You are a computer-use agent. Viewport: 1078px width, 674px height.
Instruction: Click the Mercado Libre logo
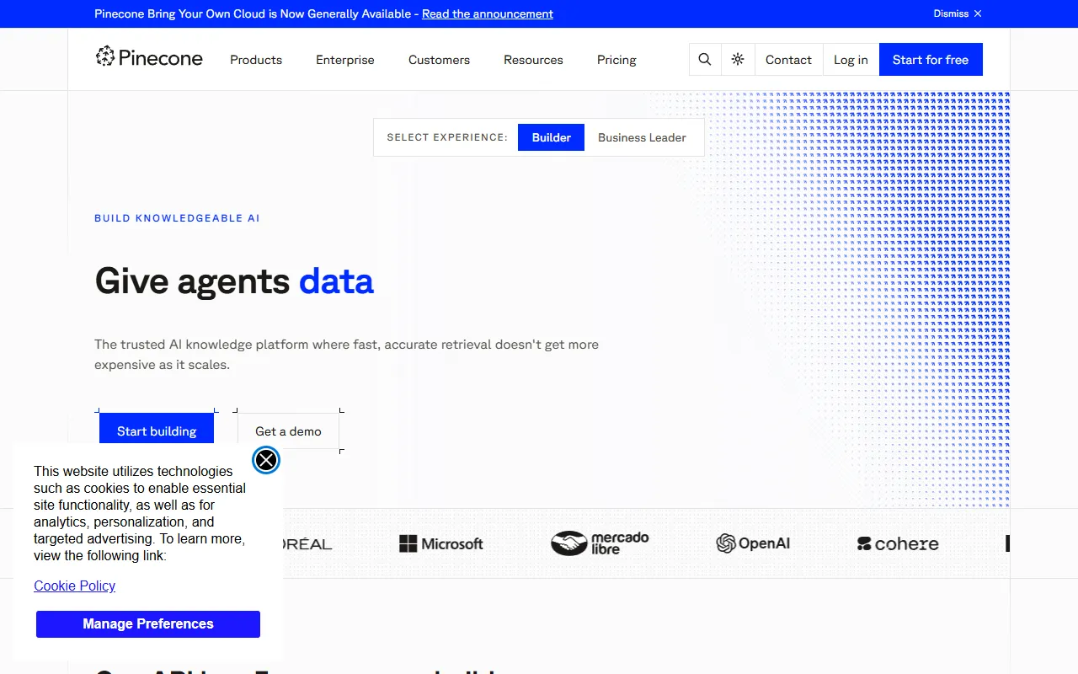pyautogui.click(x=600, y=543)
